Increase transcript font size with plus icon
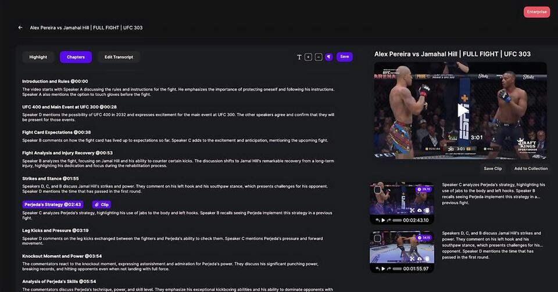The image size is (558, 292). tap(308, 57)
